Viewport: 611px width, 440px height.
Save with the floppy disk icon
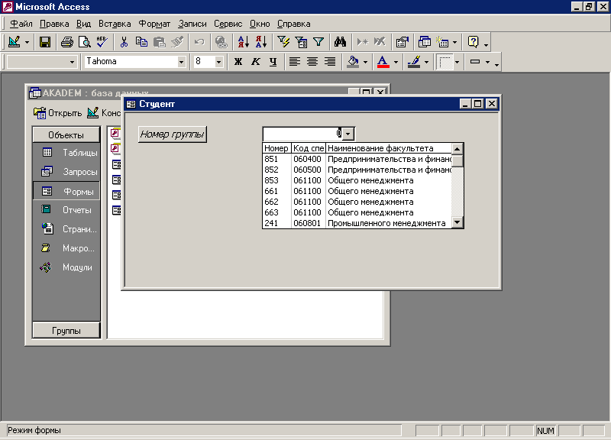(45, 42)
